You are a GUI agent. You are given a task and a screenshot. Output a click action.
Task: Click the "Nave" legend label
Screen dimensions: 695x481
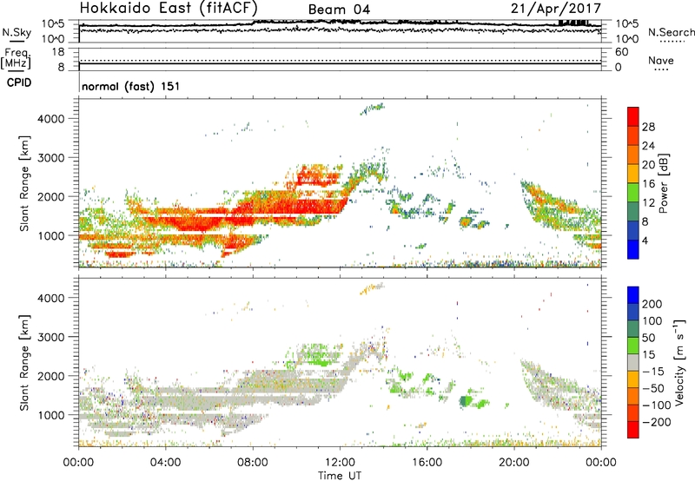[x=661, y=60]
